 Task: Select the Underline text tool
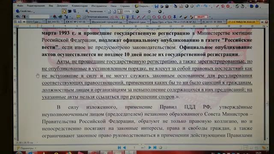click(x=133, y=17)
